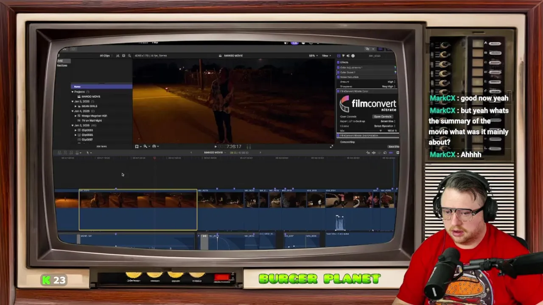The image size is (543, 305).
Task: Select TV on Wall Night clip
Action: point(92,120)
